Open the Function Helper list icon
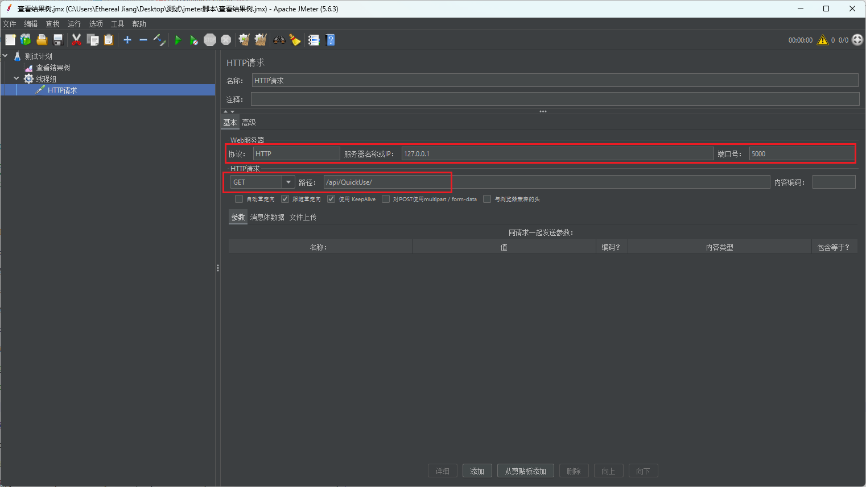Image resolution: width=866 pixels, height=487 pixels. coord(314,40)
